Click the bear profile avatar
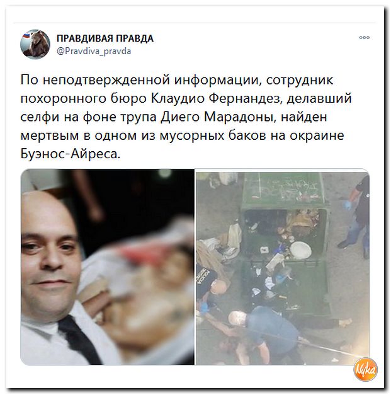This screenshot has height=395, width=391. [x=35, y=44]
